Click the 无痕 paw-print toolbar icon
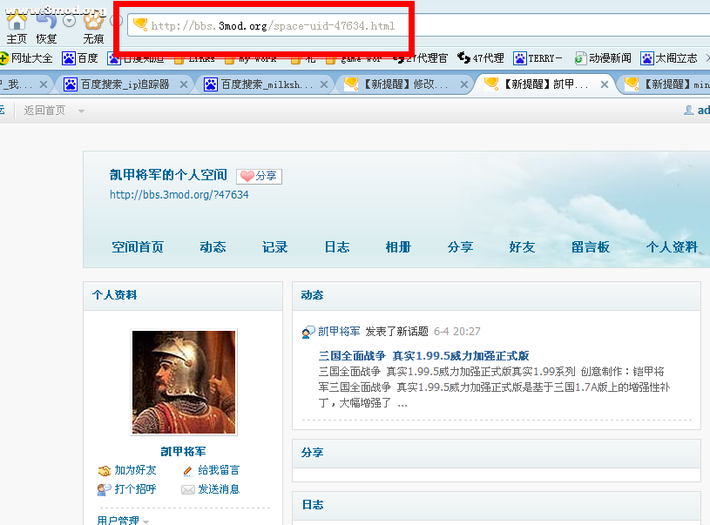 [x=93, y=24]
